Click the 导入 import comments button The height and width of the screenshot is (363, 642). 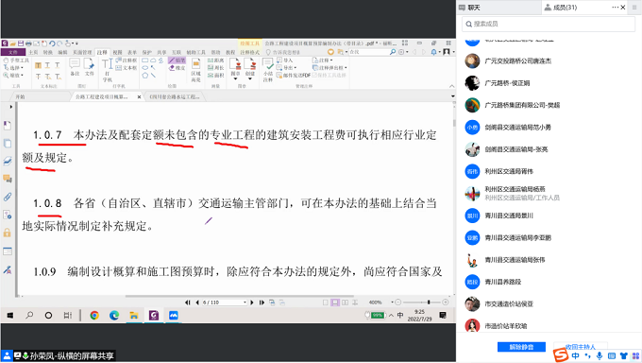tap(284, 60)
